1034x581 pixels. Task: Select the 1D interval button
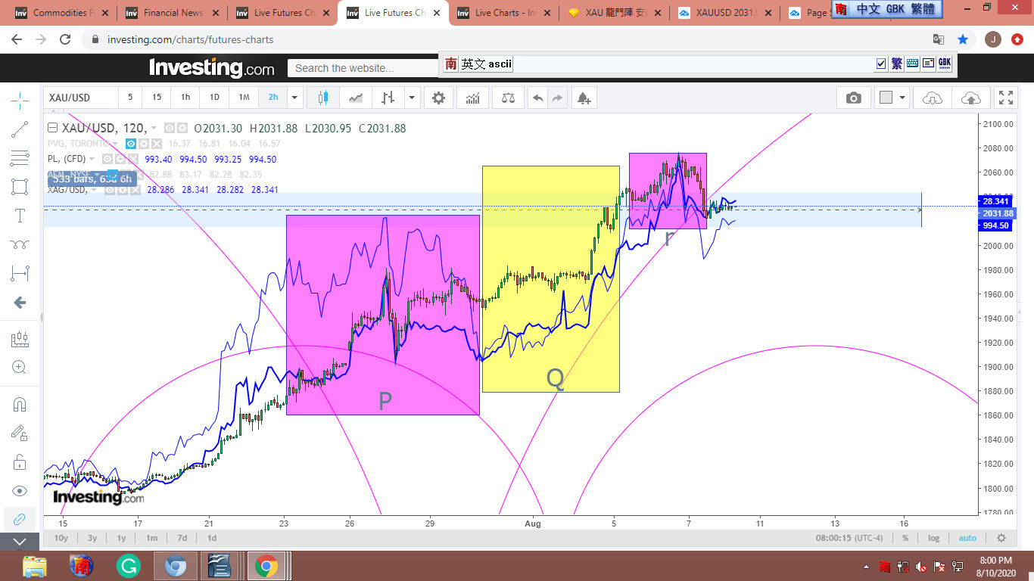[x=214, y=98]
